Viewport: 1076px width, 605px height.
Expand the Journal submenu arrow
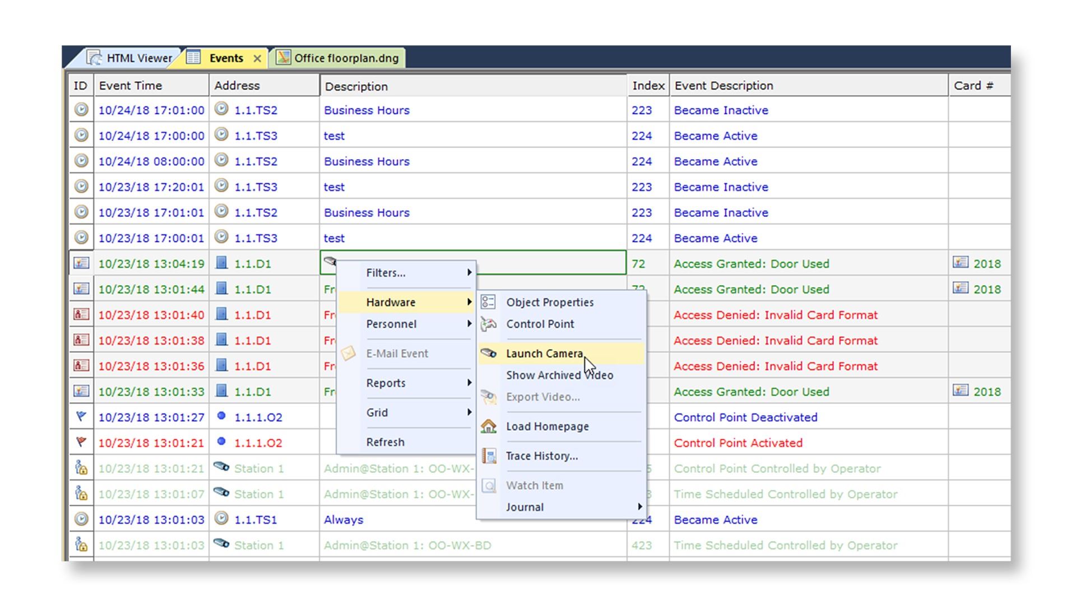point(639,507)
